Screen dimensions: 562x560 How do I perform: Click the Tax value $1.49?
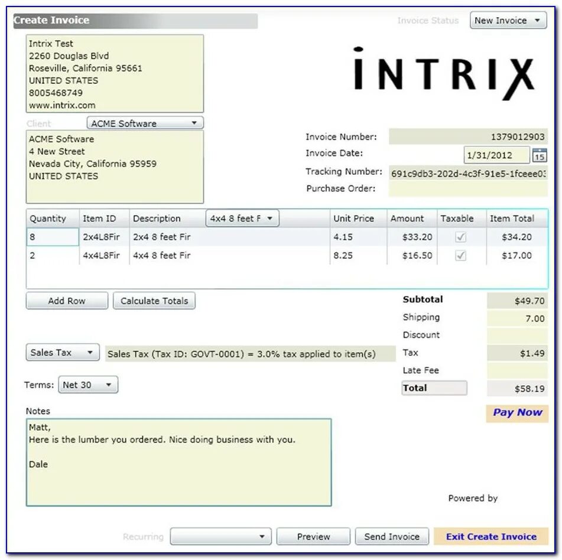517,353
